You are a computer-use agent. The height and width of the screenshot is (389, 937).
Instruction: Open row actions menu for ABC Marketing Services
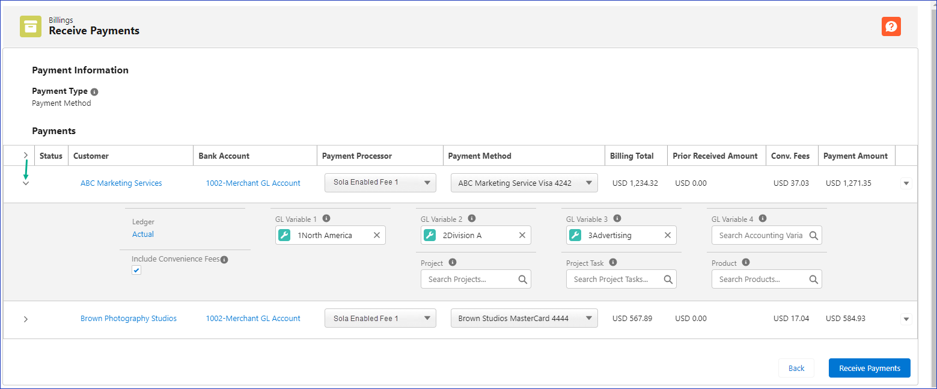[906, 184]
